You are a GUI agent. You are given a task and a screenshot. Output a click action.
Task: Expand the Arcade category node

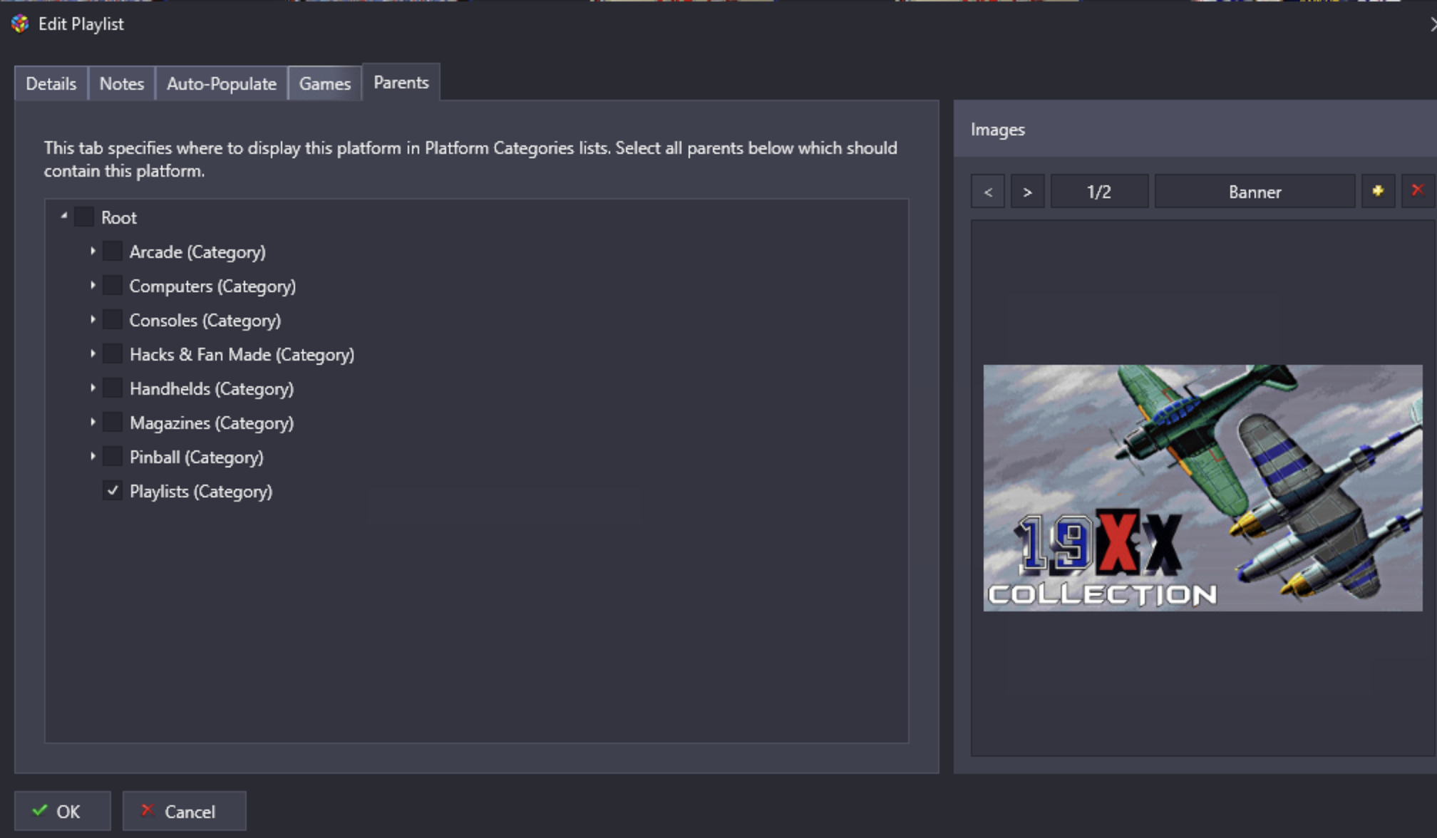click(93, 251)
